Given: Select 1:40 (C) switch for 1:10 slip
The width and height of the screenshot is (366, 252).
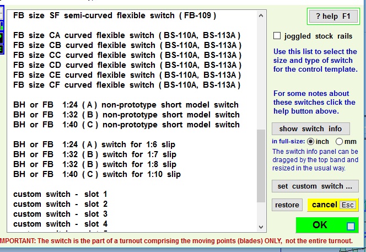Looking at the screenshot, I should tap(97, 174).
